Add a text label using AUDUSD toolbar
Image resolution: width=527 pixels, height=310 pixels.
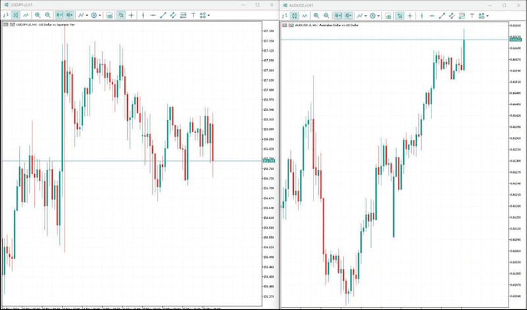(x=472, y=15)
